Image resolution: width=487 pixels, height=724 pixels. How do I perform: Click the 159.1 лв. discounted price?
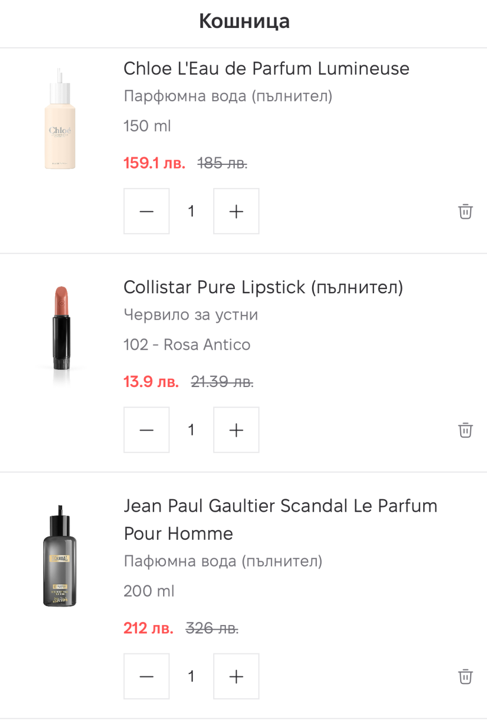coord(154,163)
